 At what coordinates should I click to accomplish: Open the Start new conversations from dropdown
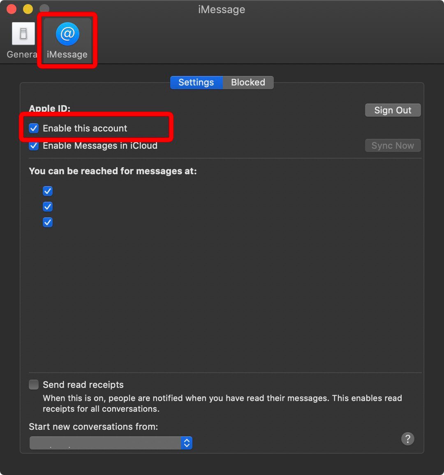click(x=111, y=443)
